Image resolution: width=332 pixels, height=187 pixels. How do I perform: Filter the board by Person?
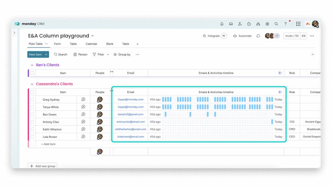click(x=80, y=55)
